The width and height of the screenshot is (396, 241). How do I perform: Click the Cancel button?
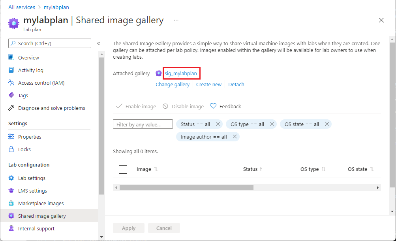[x=164, y=228]
